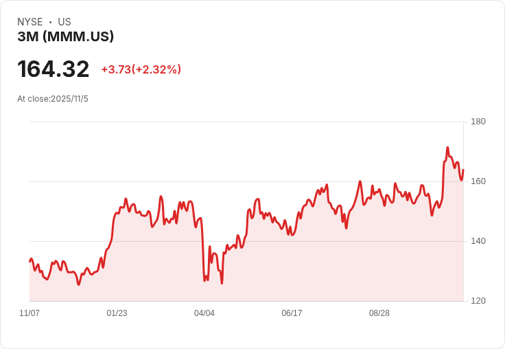Click the At close:2025/11/5 timestamp
505x349 pixels.
point(53,99)
